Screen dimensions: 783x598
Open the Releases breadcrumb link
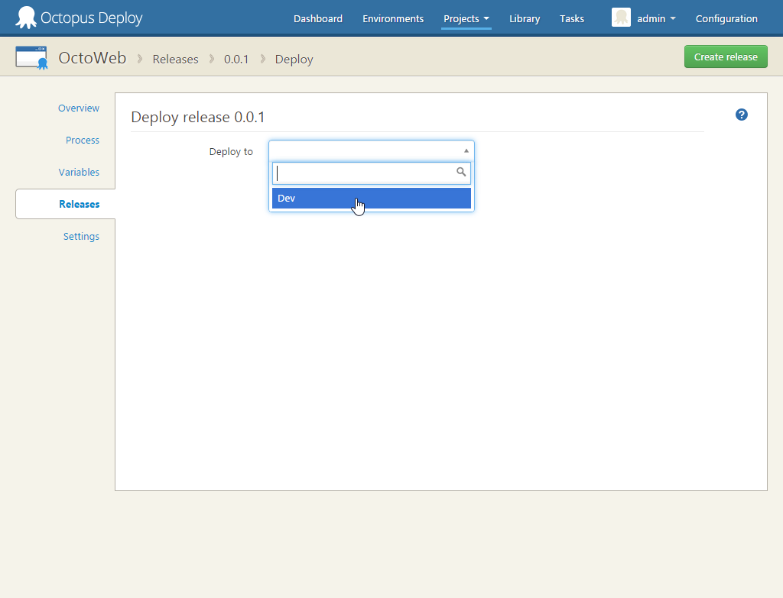pos(175,59)
